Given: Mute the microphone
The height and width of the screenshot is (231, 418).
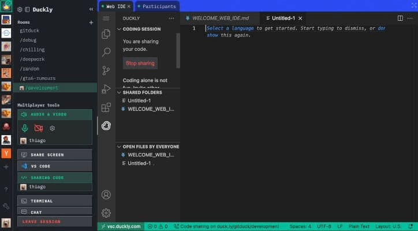Looking at the screenshot, I should 24,128.
